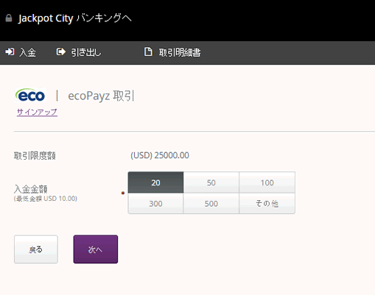Click the Jackpot City バンキングへ title
Viewport: 375px width, 295px height.
(x=75, y=18)
